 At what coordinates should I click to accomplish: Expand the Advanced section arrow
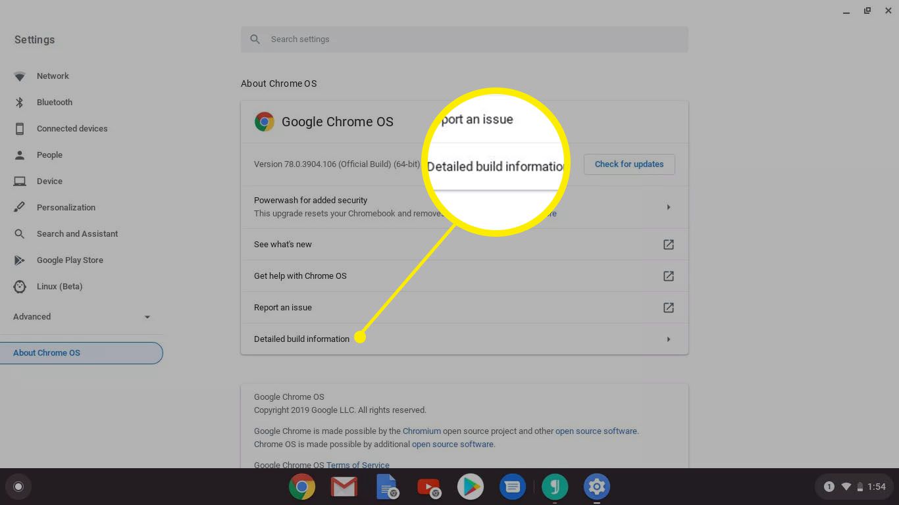(147, 317)
